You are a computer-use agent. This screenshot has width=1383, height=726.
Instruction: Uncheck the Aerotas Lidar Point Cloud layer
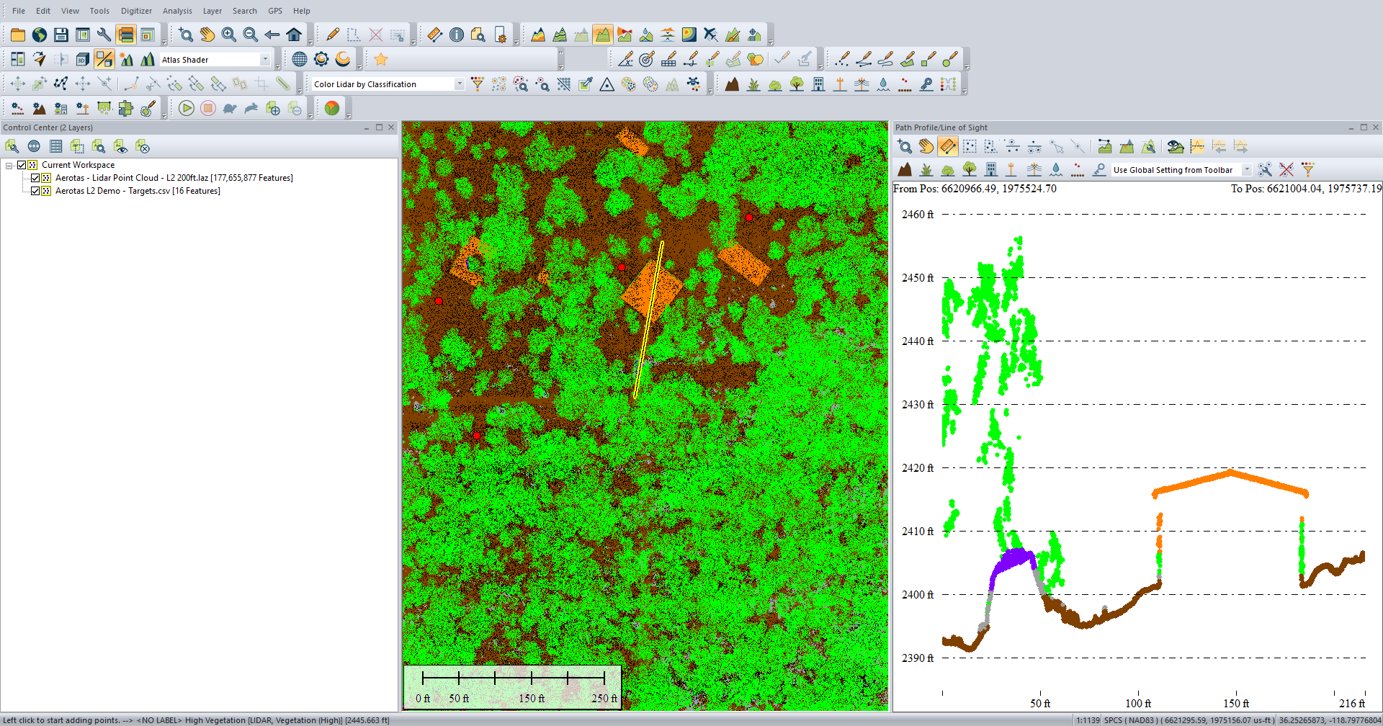click(35, 178)
